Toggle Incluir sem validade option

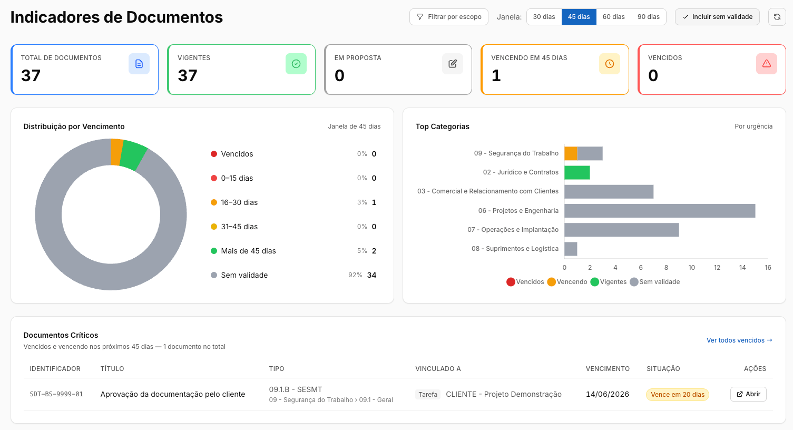click(x=717, y=17)
